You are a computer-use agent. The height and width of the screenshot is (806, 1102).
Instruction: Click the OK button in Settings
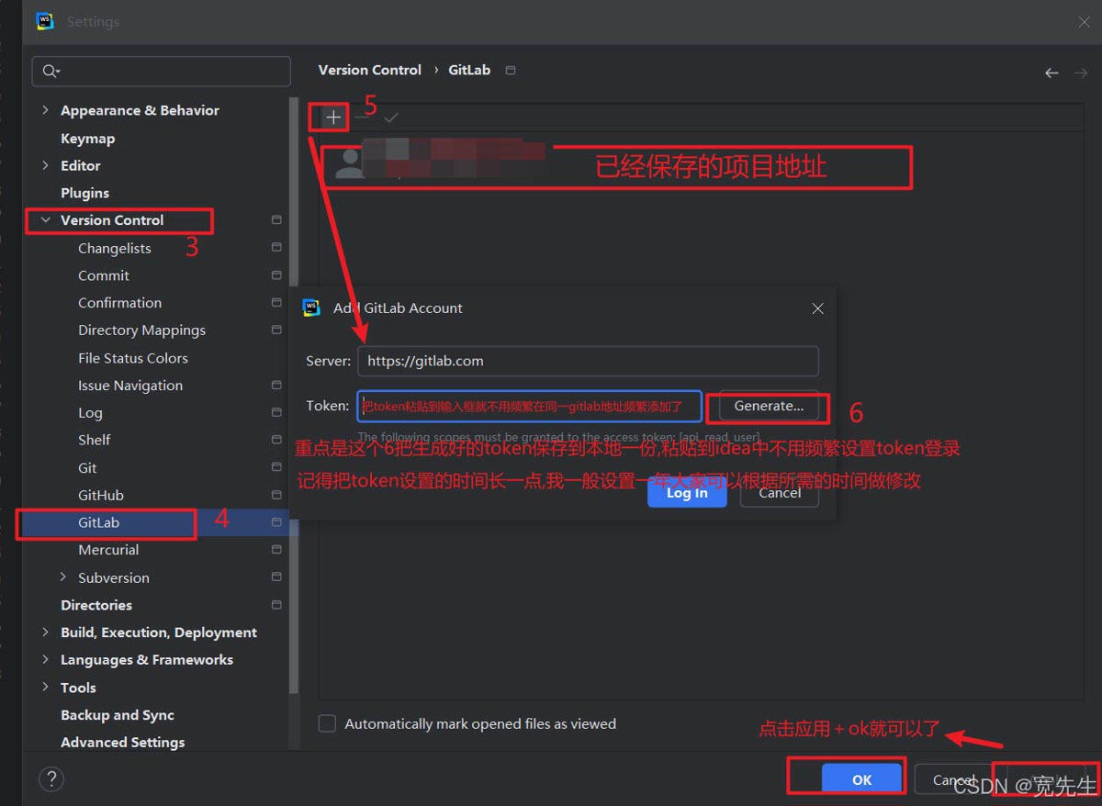pyautogui.click(x=861, y=779)
